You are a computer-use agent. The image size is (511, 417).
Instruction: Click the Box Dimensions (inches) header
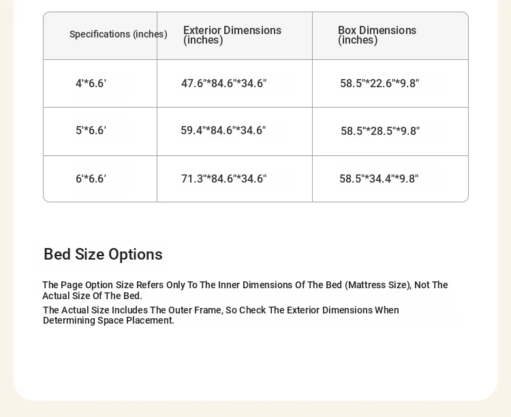(377, 35)
